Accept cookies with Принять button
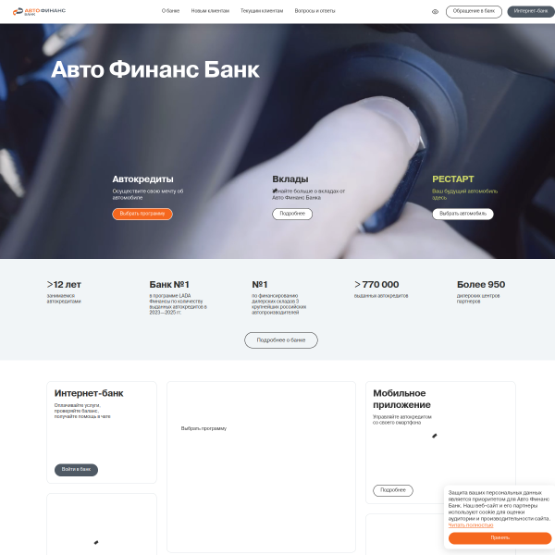 click(x=499, y=538)
